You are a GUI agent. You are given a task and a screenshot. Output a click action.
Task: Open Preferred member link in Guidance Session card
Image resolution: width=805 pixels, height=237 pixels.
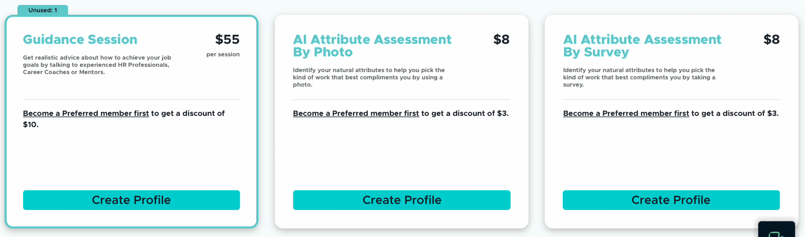click(86, 113)
